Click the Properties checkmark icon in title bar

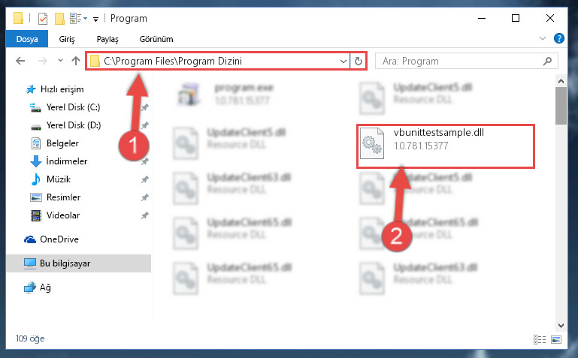pos(43,18)
